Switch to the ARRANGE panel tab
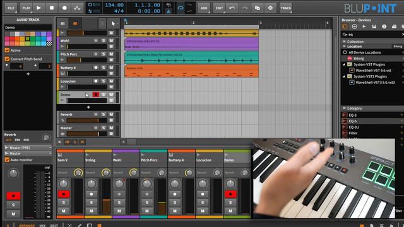The width and height of the screenshot is (404, 227). pos(27,226)
